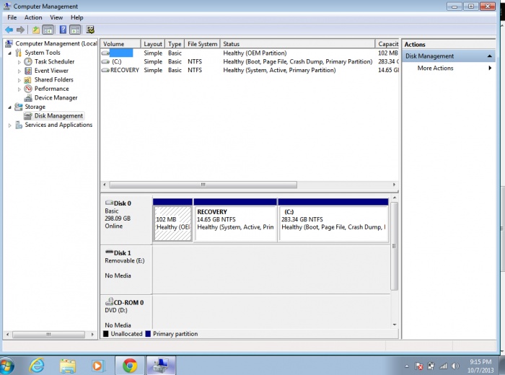Open the More Actions submenu arrow
The image size is (505, 375).
pyautogui.click(x=490, y=68)
